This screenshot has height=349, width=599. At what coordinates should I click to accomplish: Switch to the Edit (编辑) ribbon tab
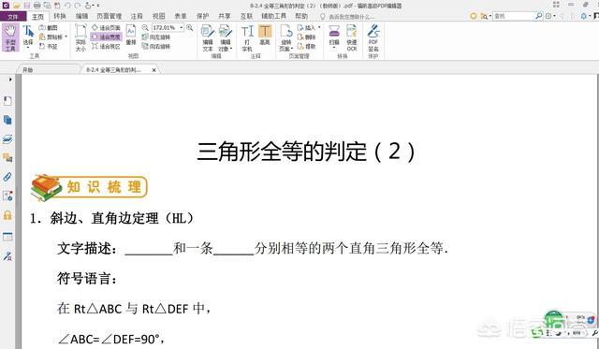(81, 16)
